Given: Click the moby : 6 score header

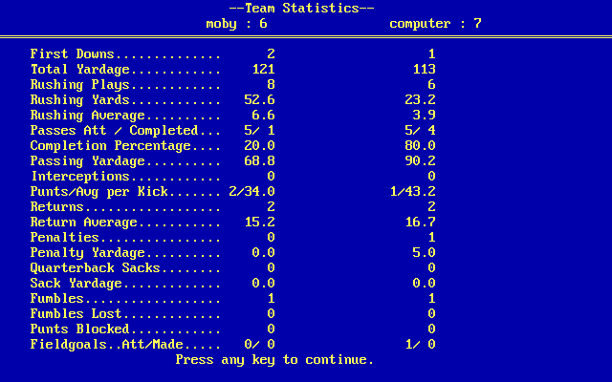Looking at the screenshot, I should pyautogui.click(x=236, y=24).
